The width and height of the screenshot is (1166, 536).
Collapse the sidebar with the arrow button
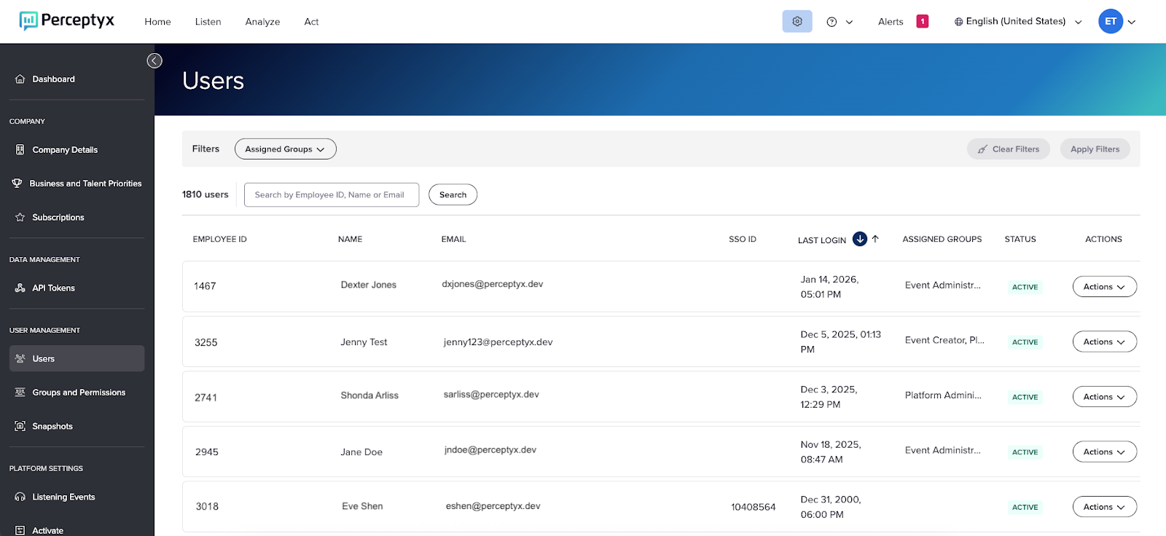(x=154, y=61)
